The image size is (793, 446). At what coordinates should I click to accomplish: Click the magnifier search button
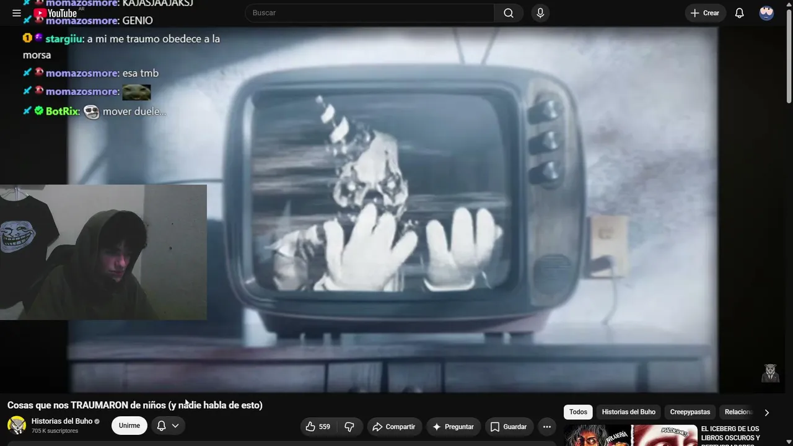[509, 13]
